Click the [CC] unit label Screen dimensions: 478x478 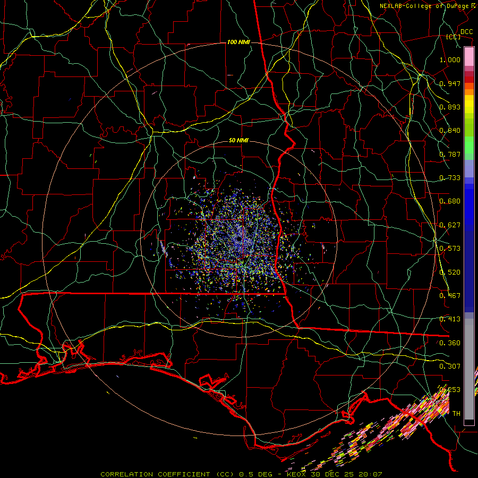tap(453, 37)
